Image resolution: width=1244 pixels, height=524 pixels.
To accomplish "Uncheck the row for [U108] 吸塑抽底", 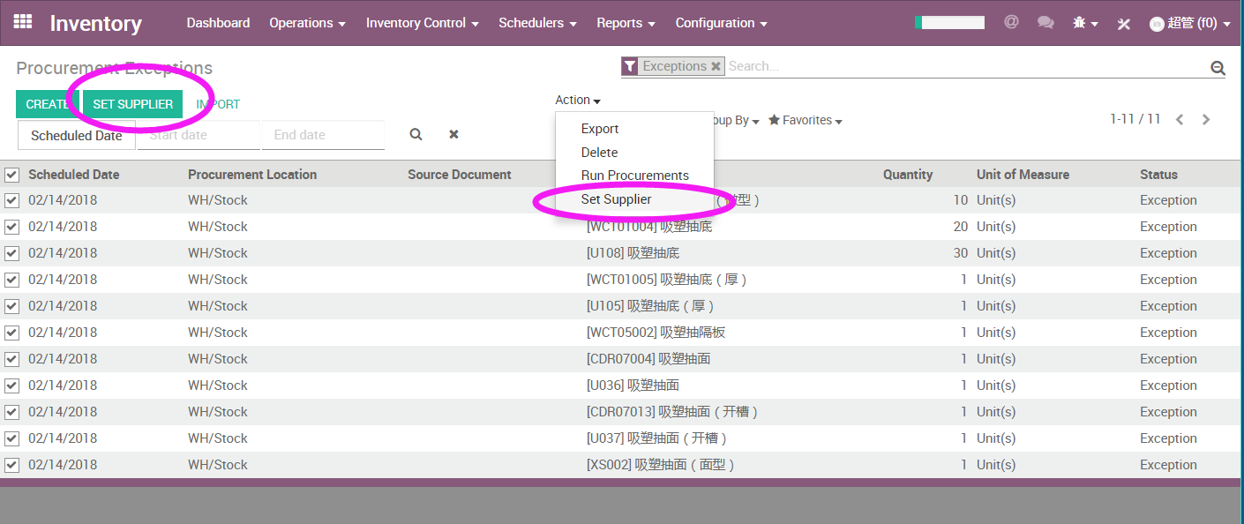I will (x=12, y=253).
